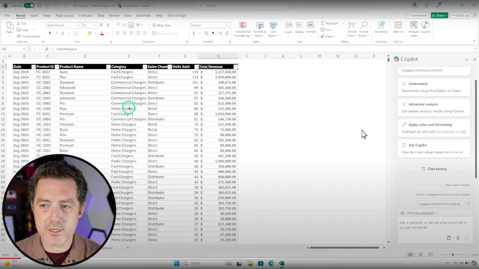Select the Advanced analysis card
This screenshot has width=479, height=269.
(434, 108)
